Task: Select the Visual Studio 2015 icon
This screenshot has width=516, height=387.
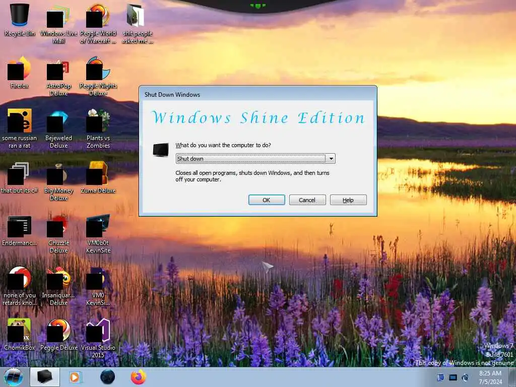Action: point(98,338)
